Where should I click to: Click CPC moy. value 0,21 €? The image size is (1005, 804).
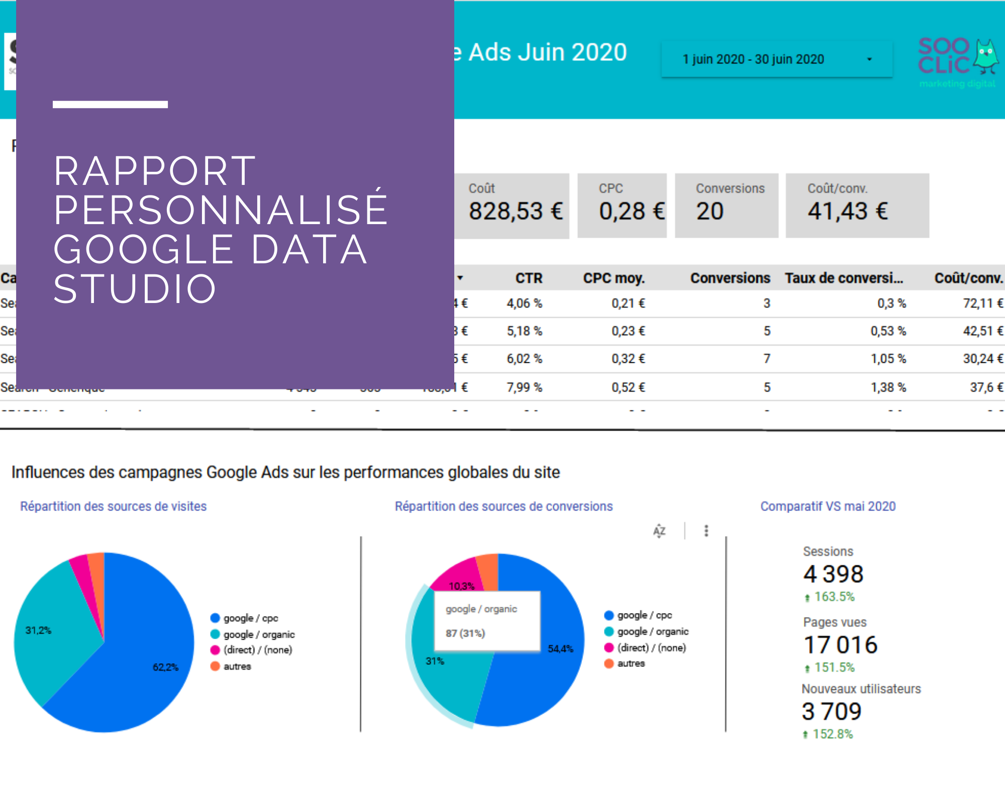(x=628, y=304)
